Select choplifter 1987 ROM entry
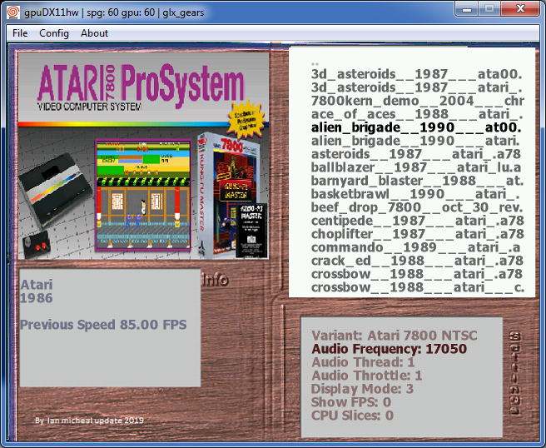 click(x=418, y=234)
